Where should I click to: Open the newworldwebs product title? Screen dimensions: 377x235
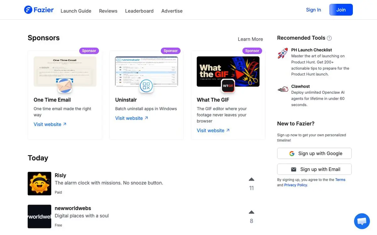(73, 208)
